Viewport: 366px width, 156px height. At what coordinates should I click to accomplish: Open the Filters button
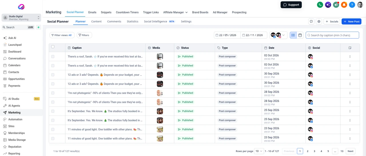pos(84,35)
